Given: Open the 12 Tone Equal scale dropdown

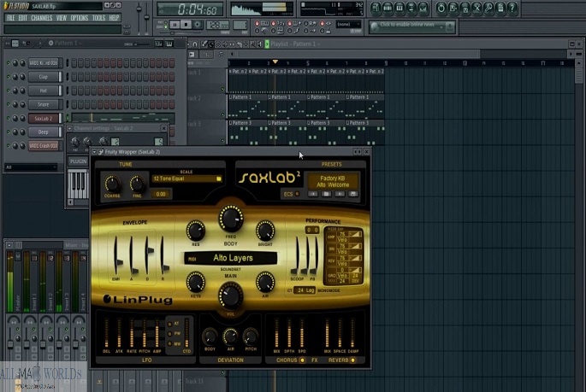Looking at the screenshot, I should [186, 178].
